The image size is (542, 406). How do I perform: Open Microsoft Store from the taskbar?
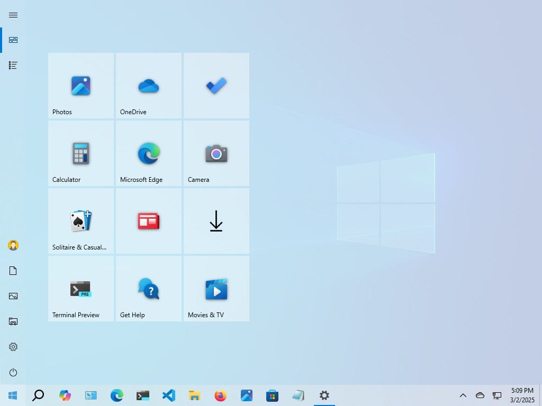(x=272, y=395)
